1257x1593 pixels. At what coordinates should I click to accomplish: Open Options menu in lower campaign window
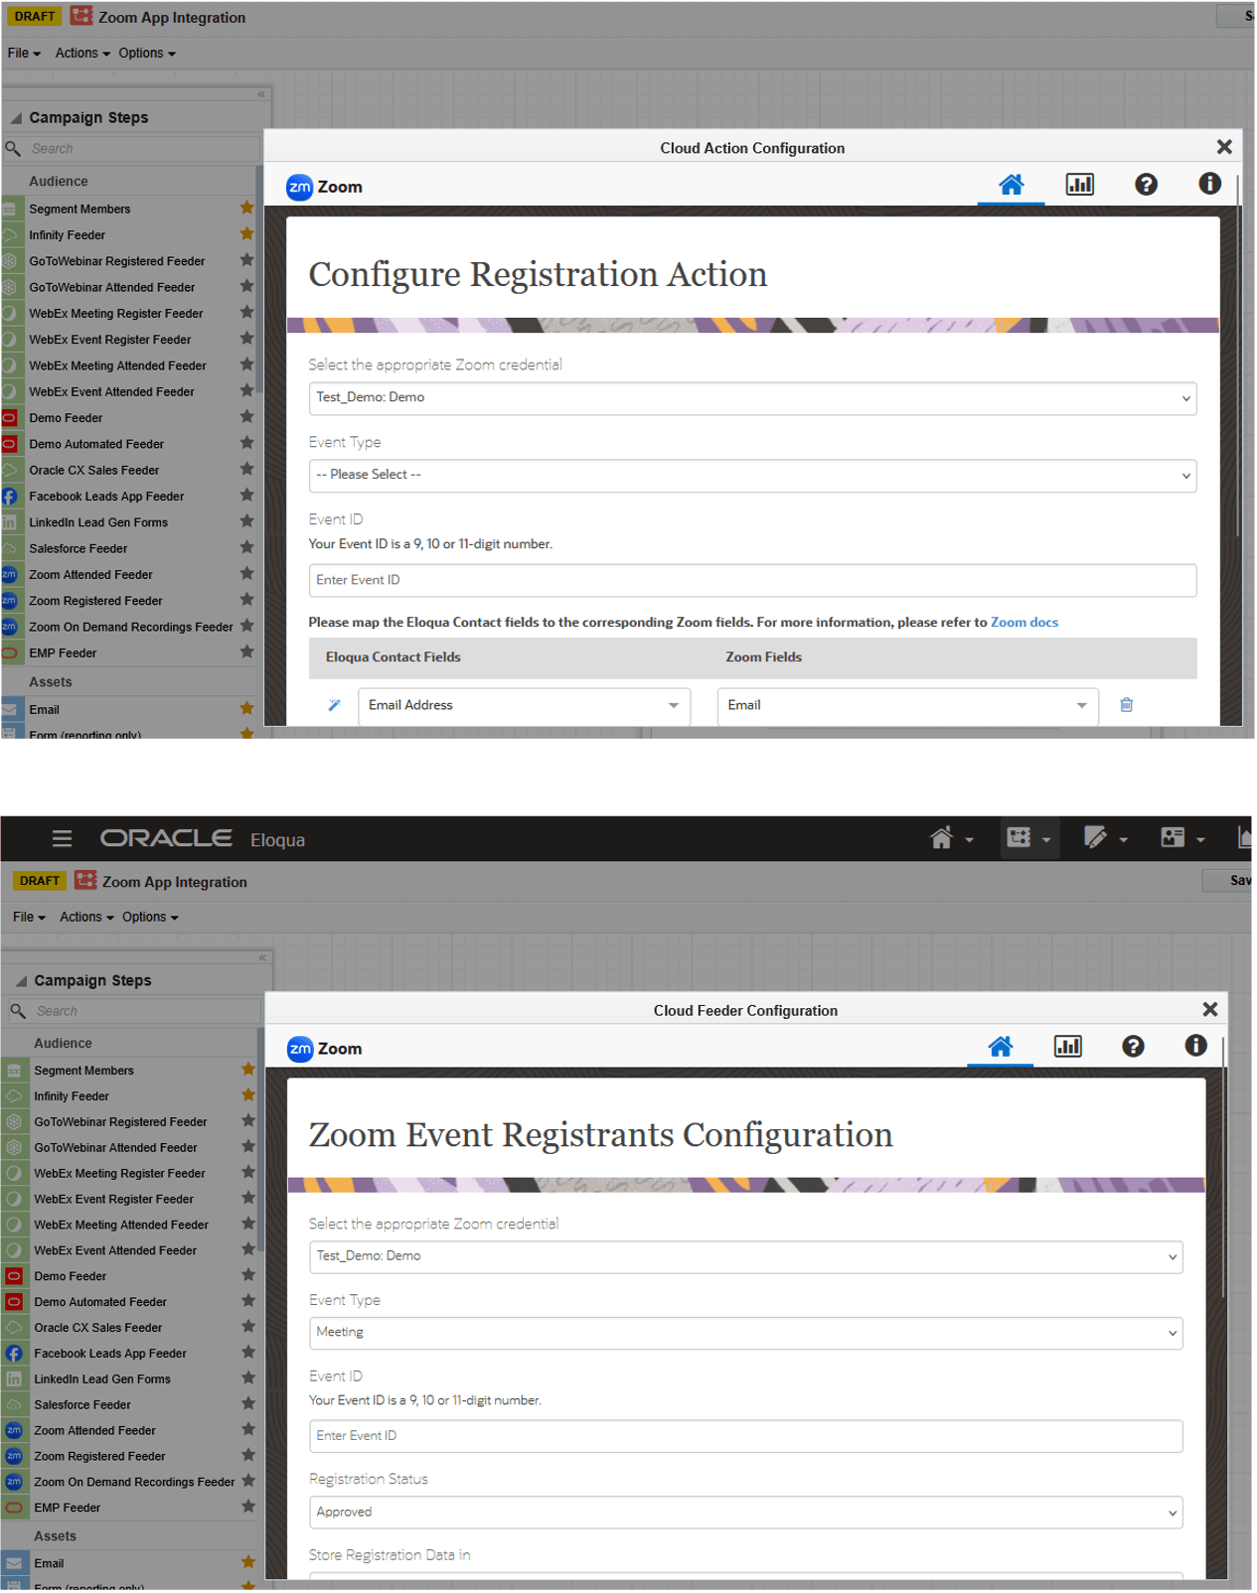(150, 918)
